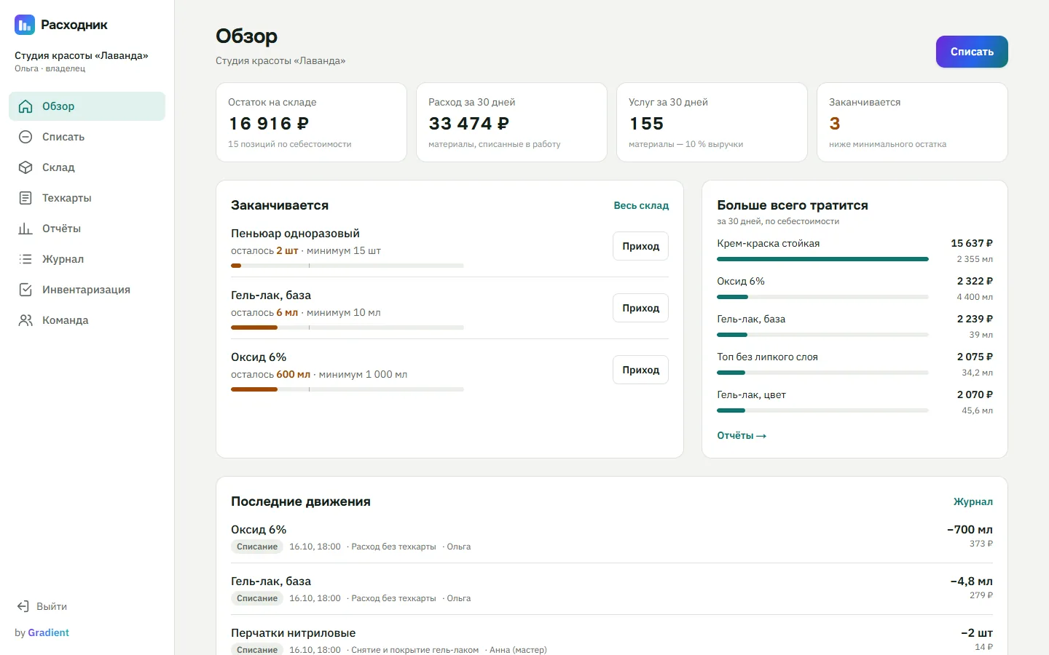Click the Гель-лак, цвет spending row

854,402
